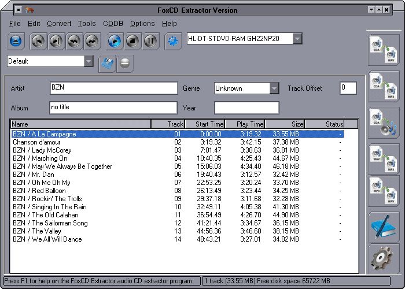
Task: Open settings via the gear disc icon
Action: click(x=384, y=258)
